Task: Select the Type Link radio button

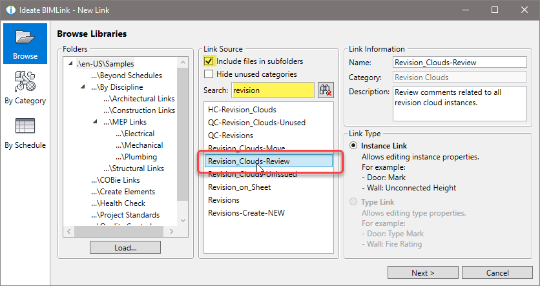Action: point(353,201)
